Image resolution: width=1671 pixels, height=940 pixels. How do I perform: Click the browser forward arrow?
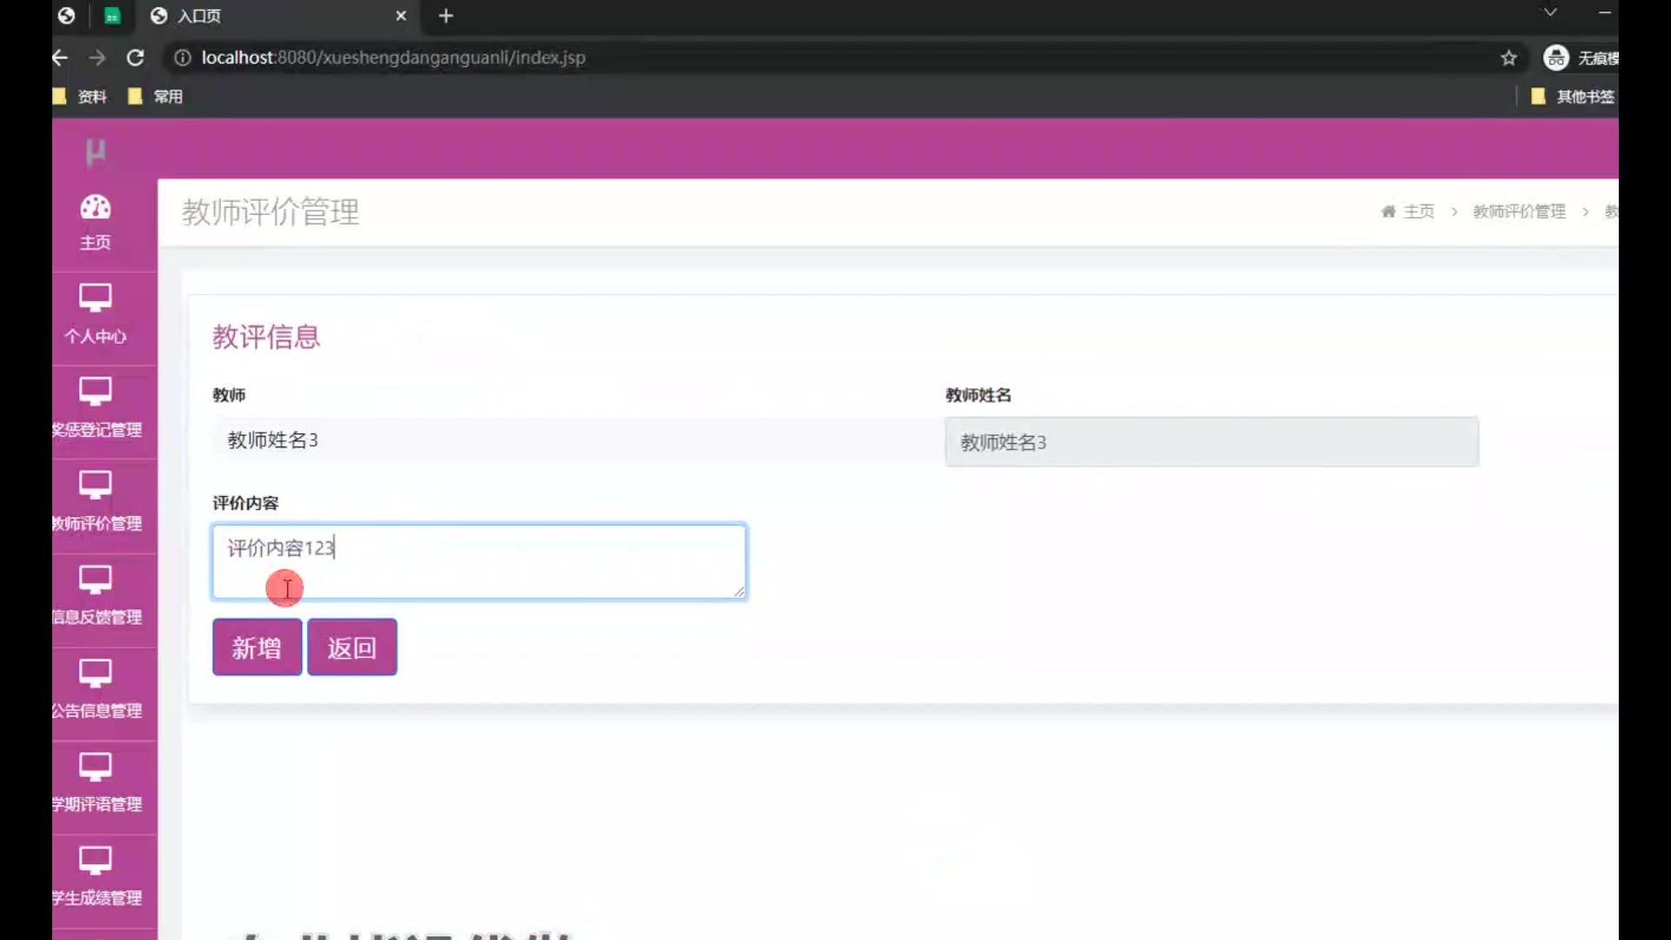(97, 57)
